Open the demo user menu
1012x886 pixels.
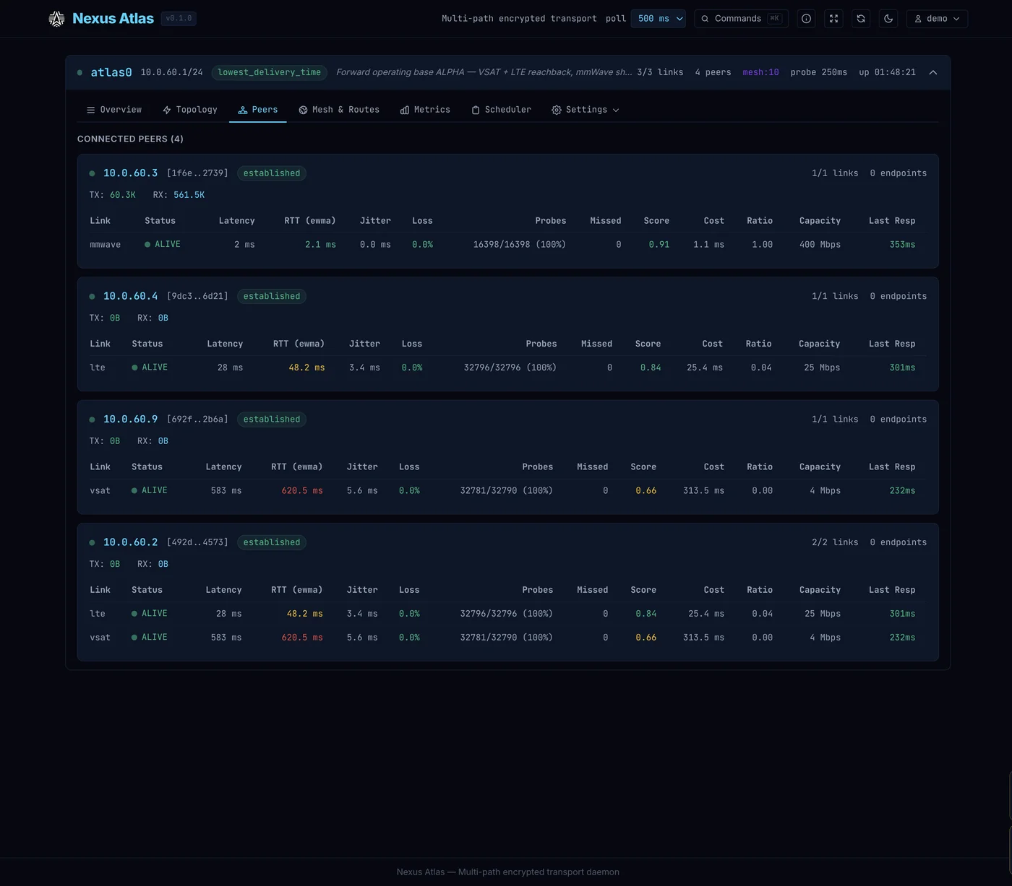[x=937, y=19]
